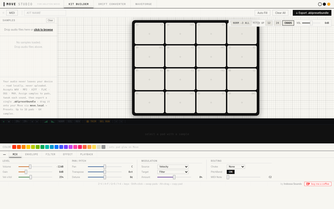Pick the yellow color swatch
Image resolution: width=334 pixels, height=209 pixels.
click(x=28, y=147)
